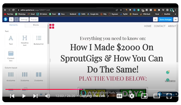
Task: Open the Docs bookmark
Action: (62, 14)
